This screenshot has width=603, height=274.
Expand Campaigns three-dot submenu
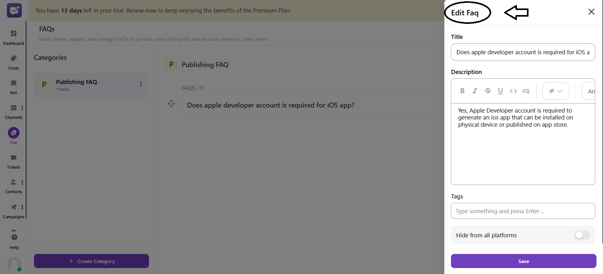22,207
